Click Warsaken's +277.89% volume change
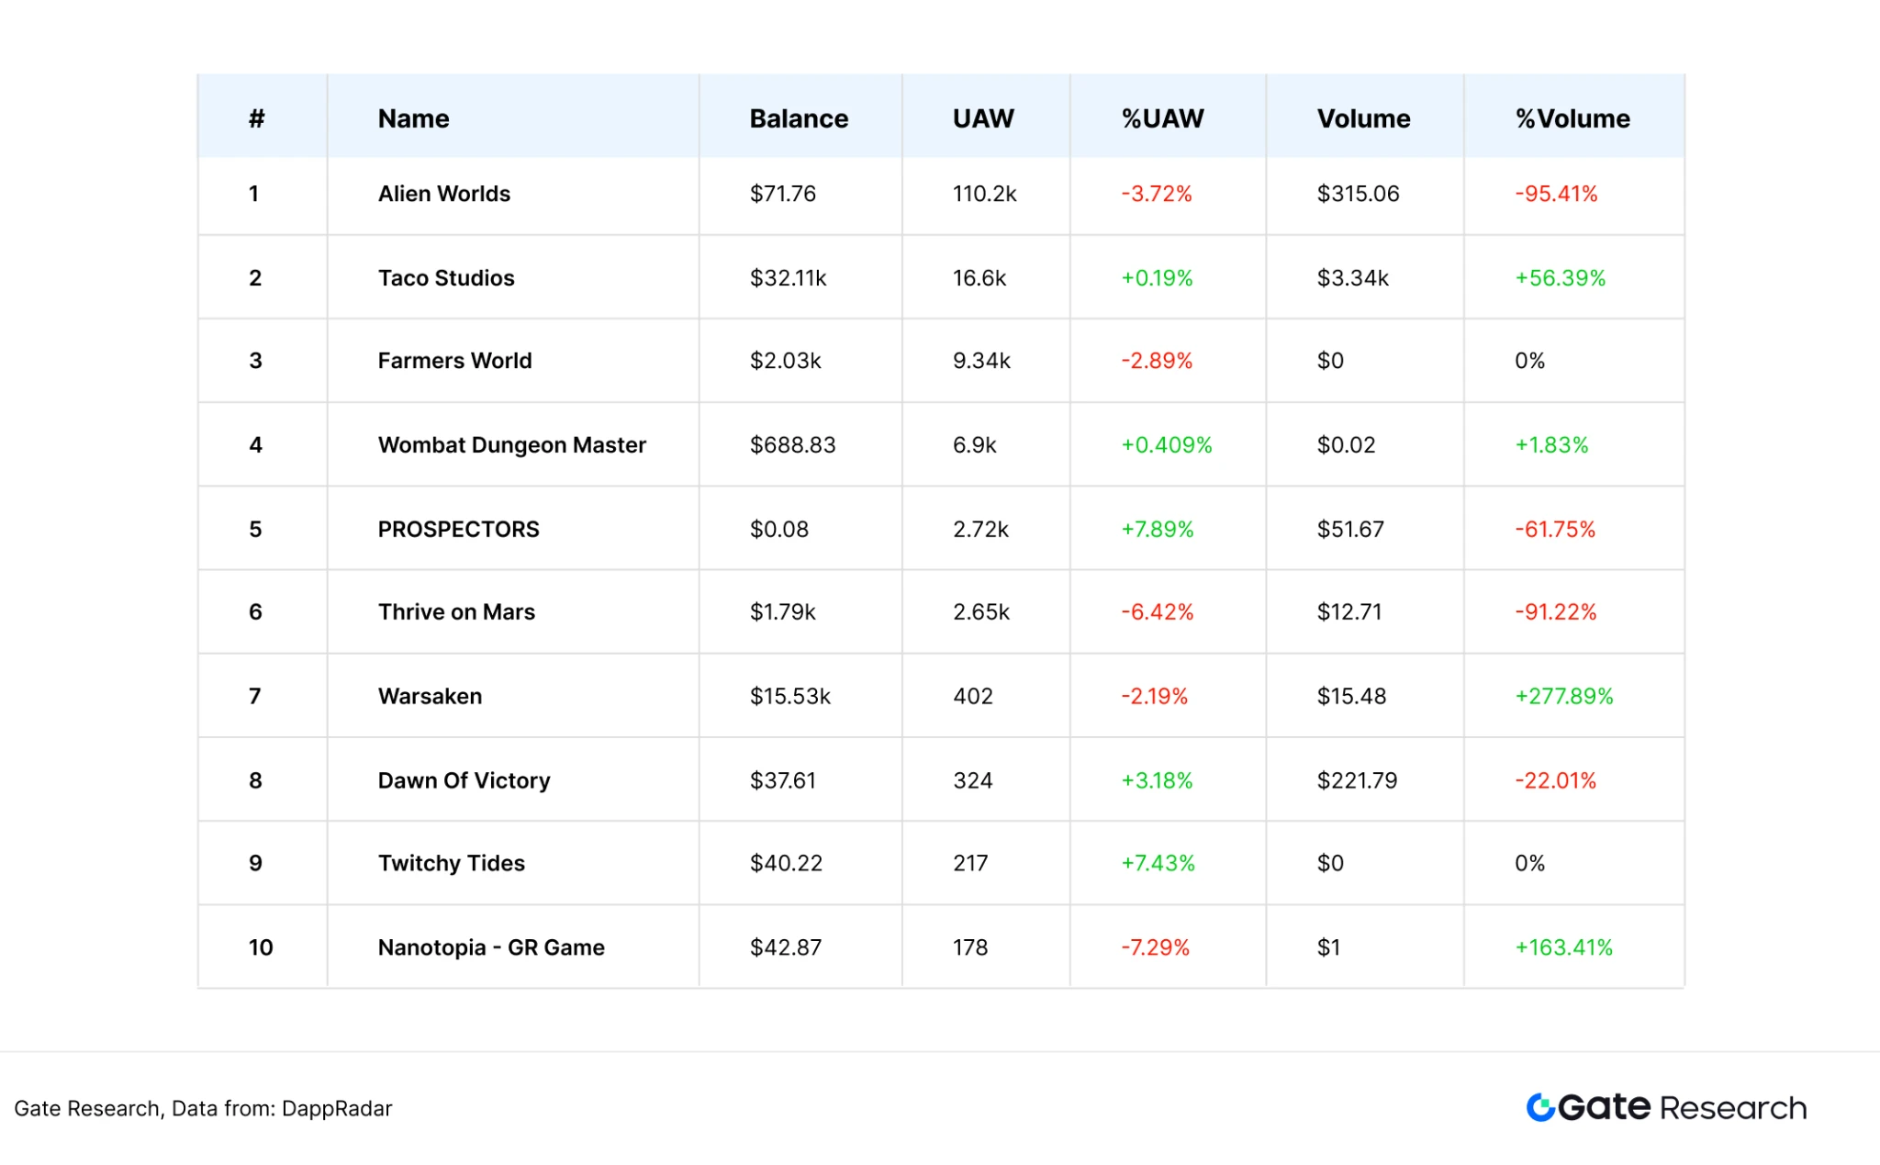 tap(1563, 697)
